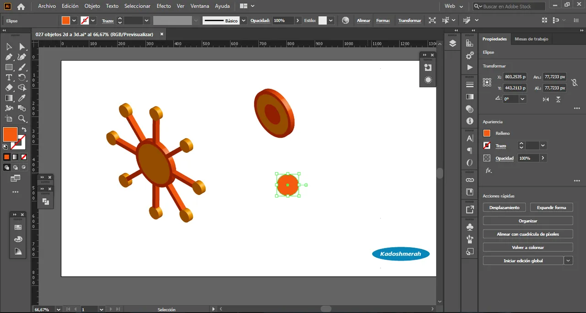586x313 pixels.
Task: Open Web workspace switcher dropdown
Action: coord(454,6)
